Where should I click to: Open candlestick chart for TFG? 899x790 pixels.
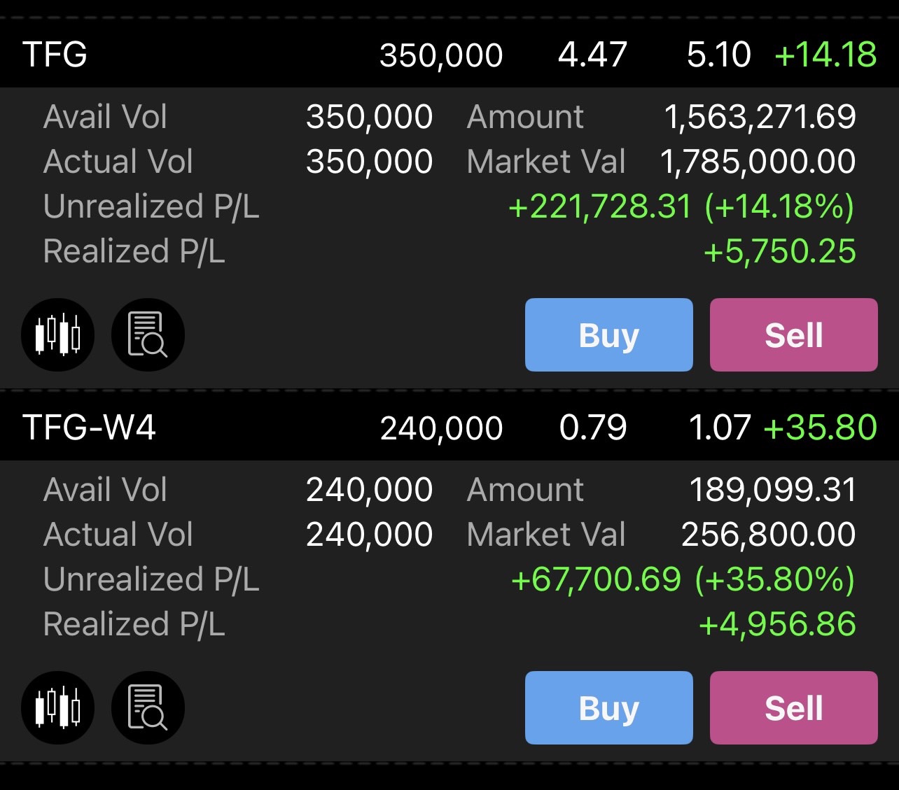pos(58,334)
